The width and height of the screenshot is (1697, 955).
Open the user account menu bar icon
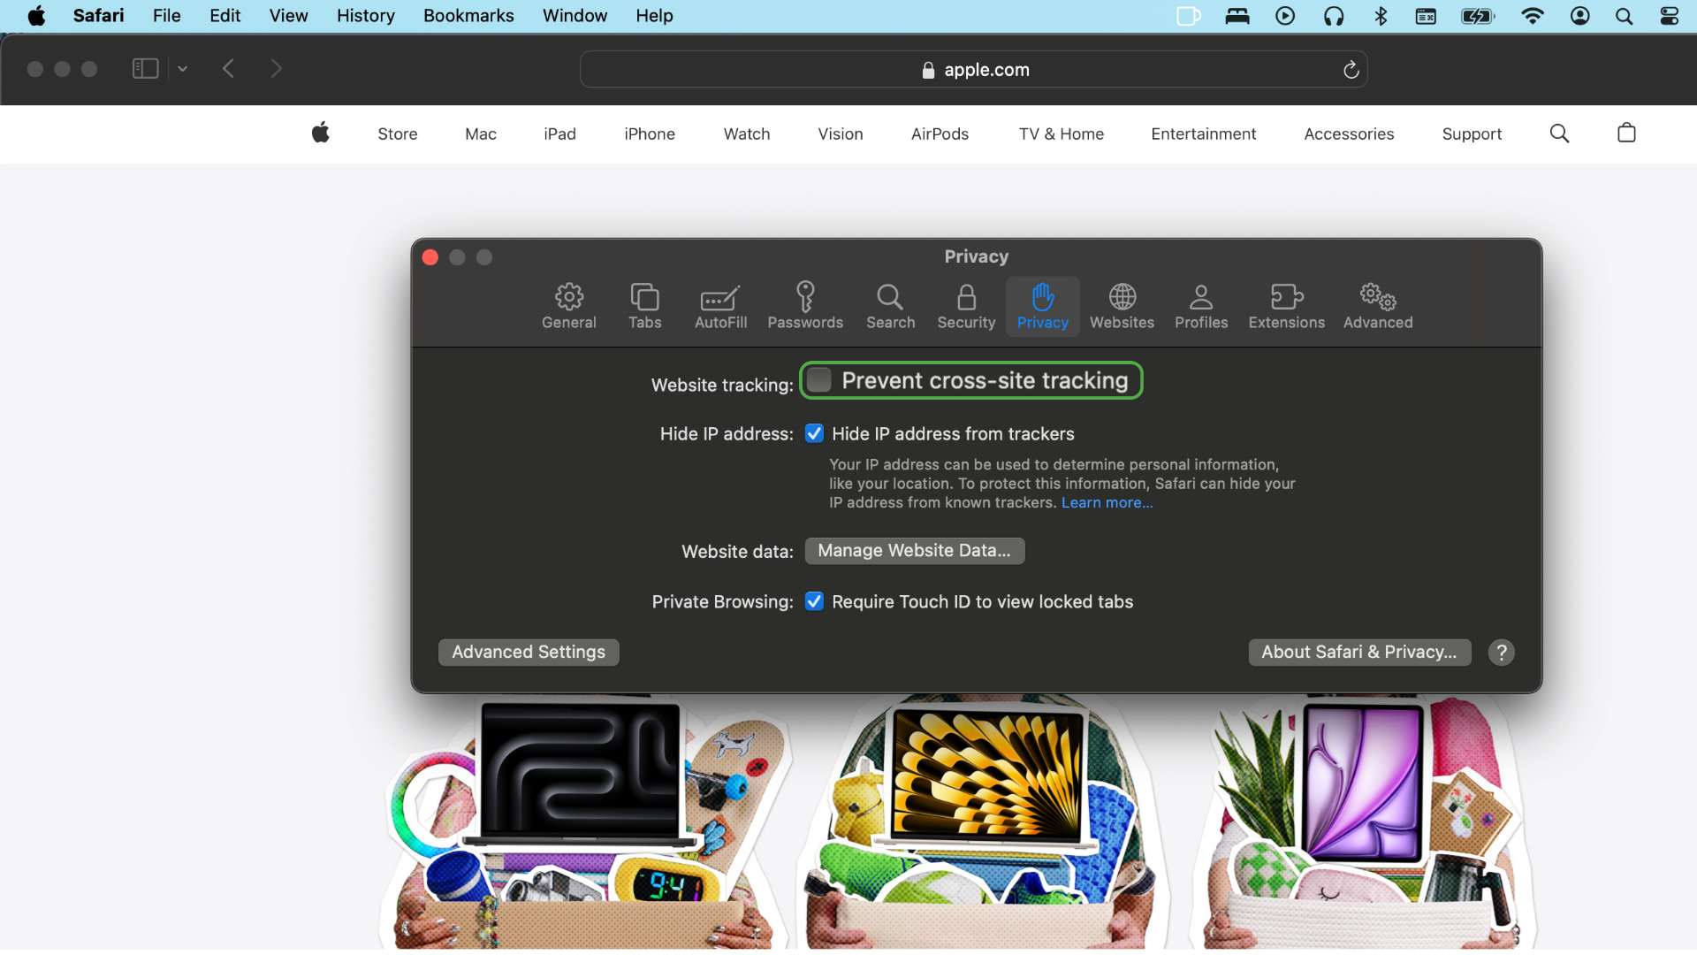point(1579,16)
